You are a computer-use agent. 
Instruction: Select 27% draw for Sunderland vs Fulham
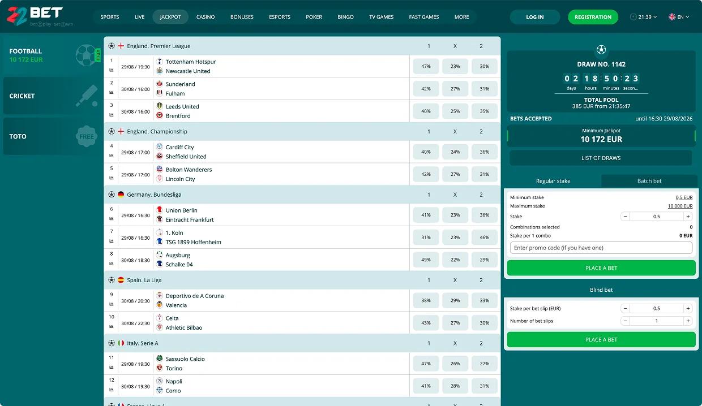tap(455, 89)
